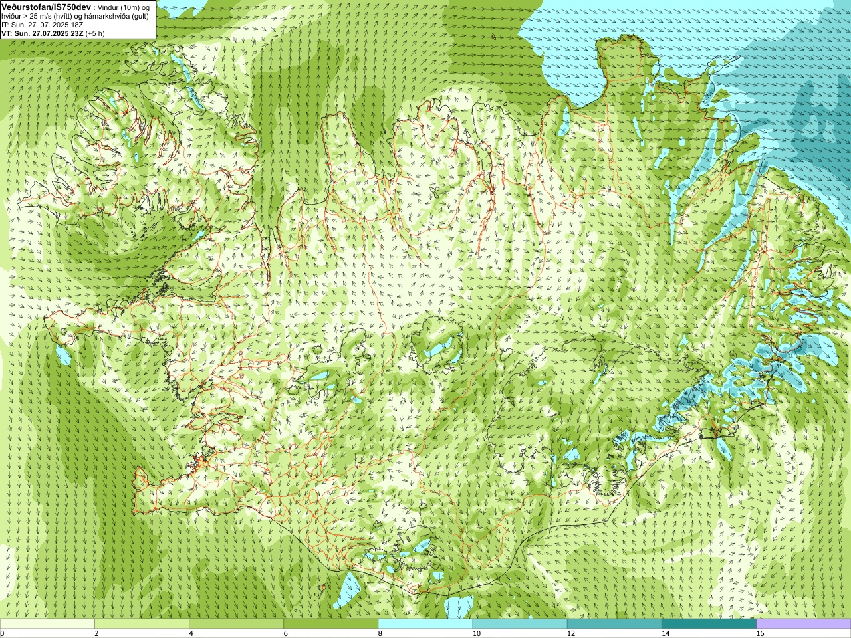Click the Veðurstofan/IS750dev title text
Viewport: 851px width, 638px height.
[x=47, y=6]
